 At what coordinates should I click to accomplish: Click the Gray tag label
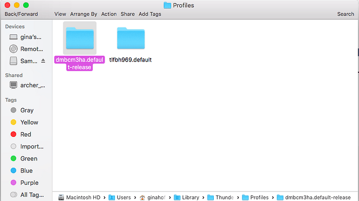pos(27,110)
